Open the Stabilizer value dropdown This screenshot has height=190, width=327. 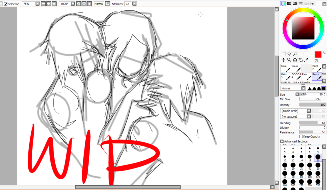134,4
